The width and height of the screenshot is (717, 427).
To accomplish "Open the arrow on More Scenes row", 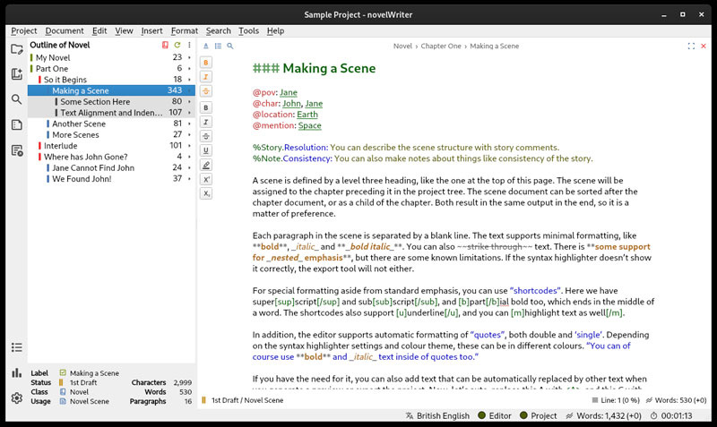I will (x=189, y=134).
